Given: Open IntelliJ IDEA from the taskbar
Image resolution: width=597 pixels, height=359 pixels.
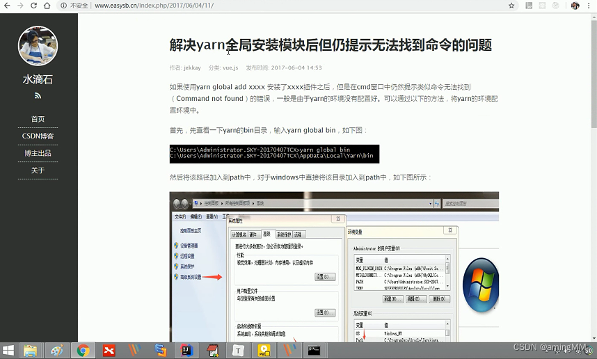Looking at the screenshot, I should pyautogui.click(x=186, y=350).
